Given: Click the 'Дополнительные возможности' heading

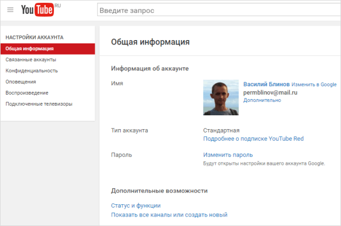Looking at the screenshot, I should (160, 191).
